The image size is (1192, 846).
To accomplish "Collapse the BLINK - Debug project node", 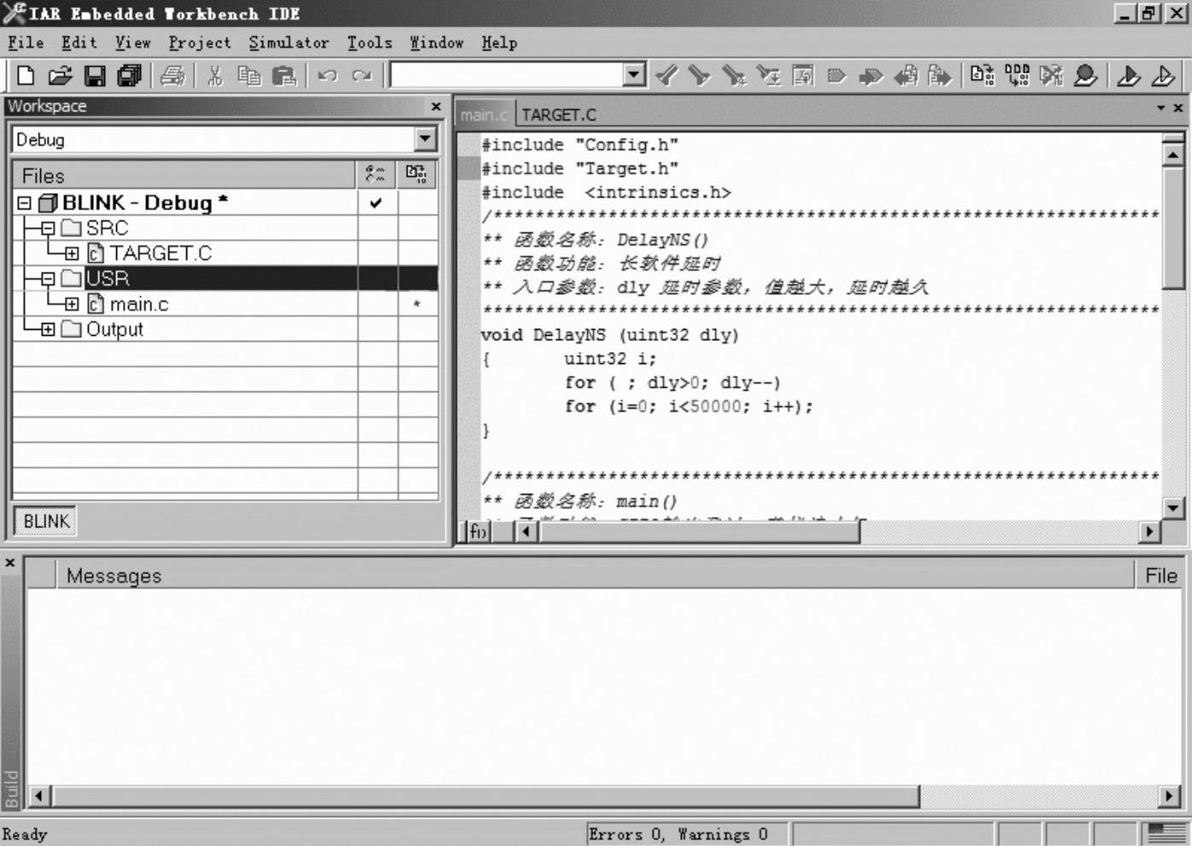I will (24, 203).
